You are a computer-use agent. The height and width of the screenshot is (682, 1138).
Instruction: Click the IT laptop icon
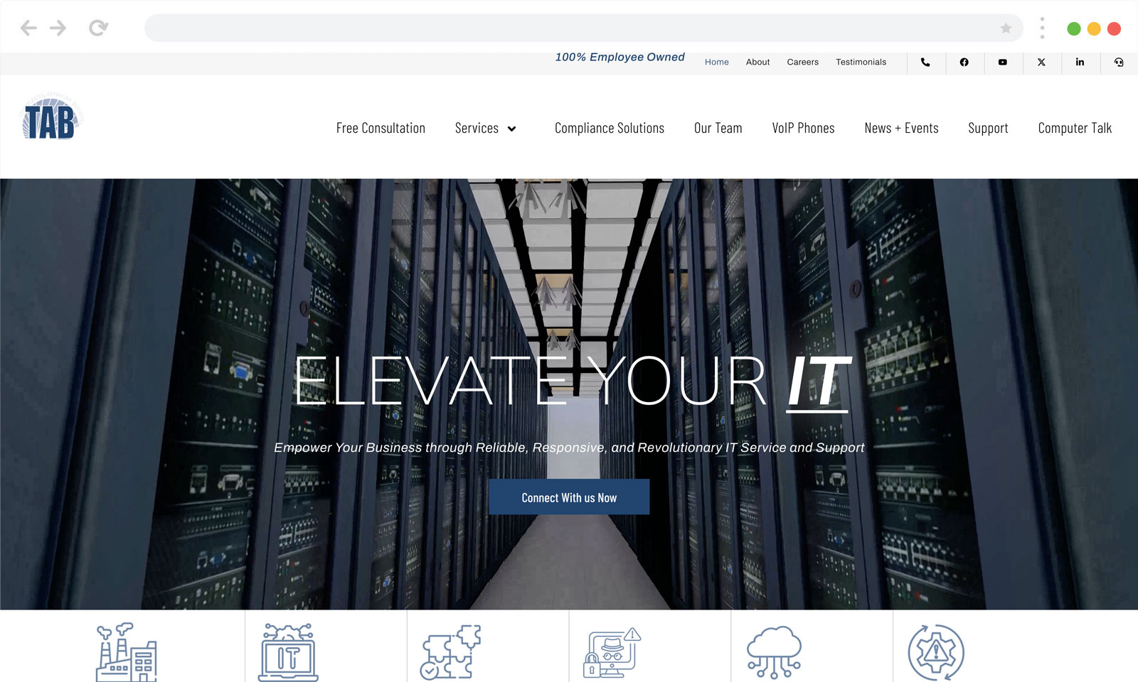tap(288, 652)
